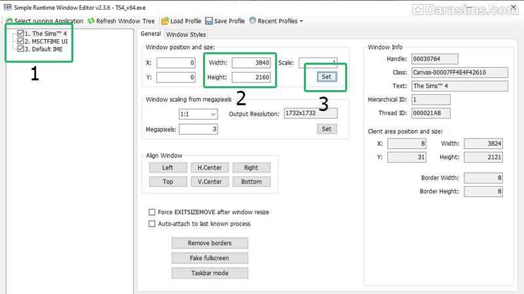Click the Right align button

coord(252,168)
